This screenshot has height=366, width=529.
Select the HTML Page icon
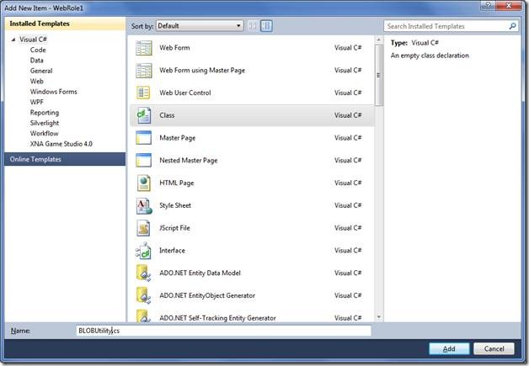(x=143, y=183)
